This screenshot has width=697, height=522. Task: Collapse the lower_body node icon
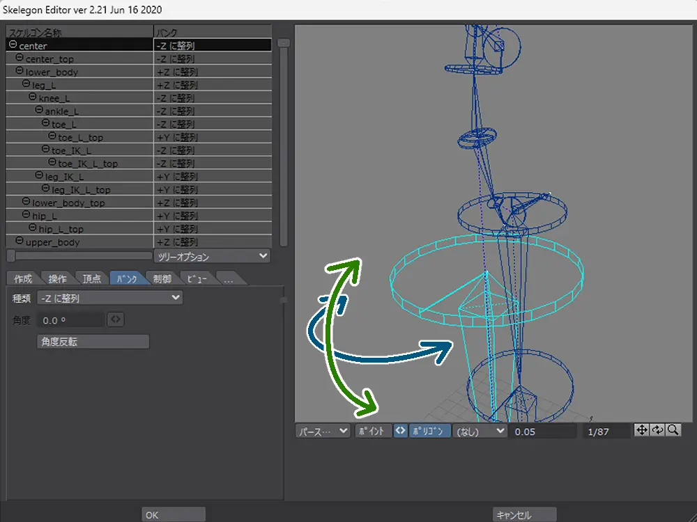[20, 72]
